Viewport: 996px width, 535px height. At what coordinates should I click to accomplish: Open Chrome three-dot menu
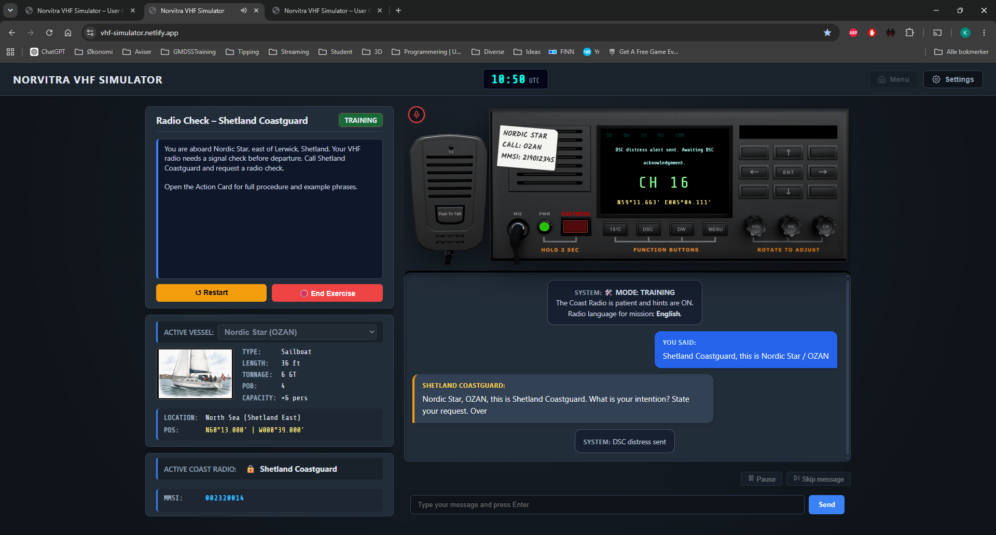click(x=984, y=33)
